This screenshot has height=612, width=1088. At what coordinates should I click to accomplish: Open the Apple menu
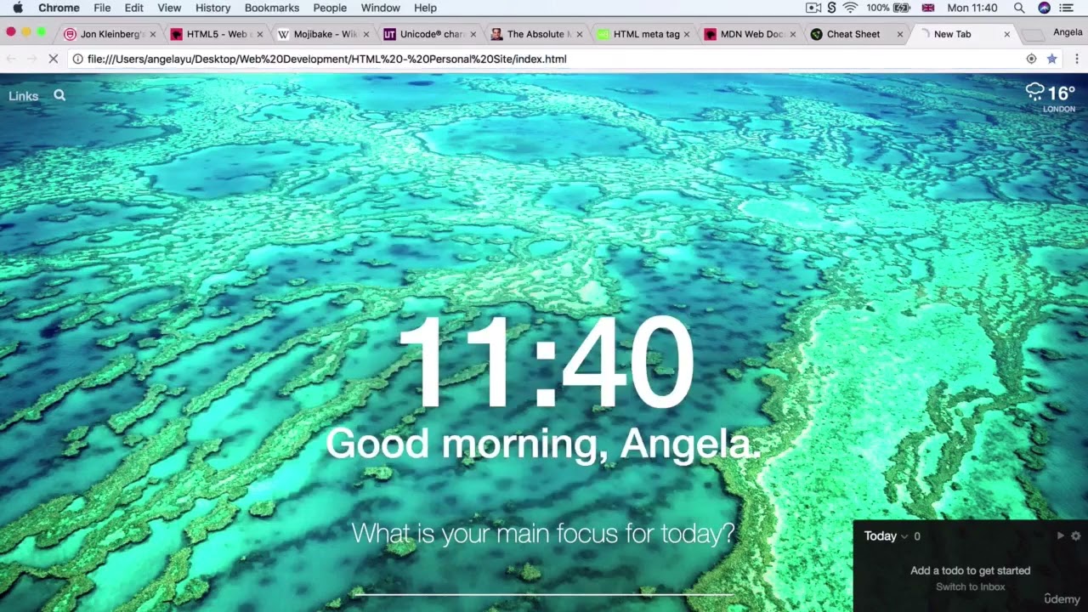pyautogui.click(x=18, y=8)
